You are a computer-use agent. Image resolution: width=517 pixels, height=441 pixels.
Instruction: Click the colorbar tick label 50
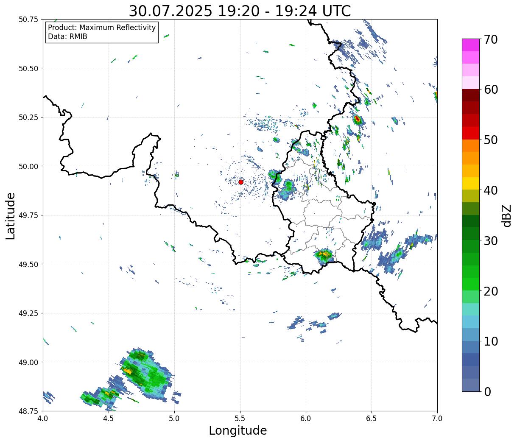(491, 140)
